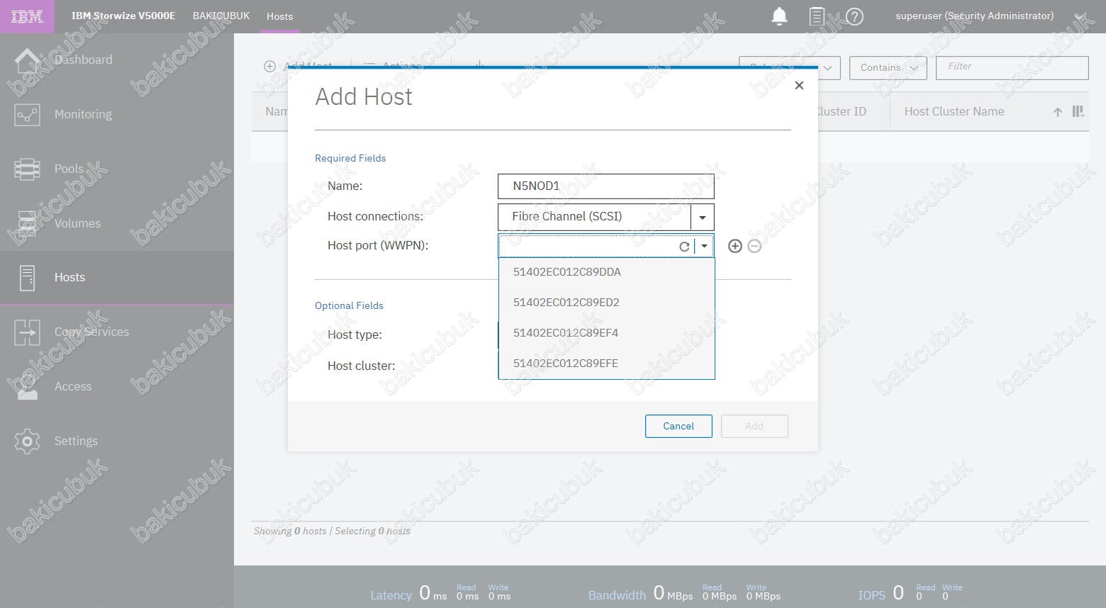Open the Contains filter dropdown

coord(888,68)
